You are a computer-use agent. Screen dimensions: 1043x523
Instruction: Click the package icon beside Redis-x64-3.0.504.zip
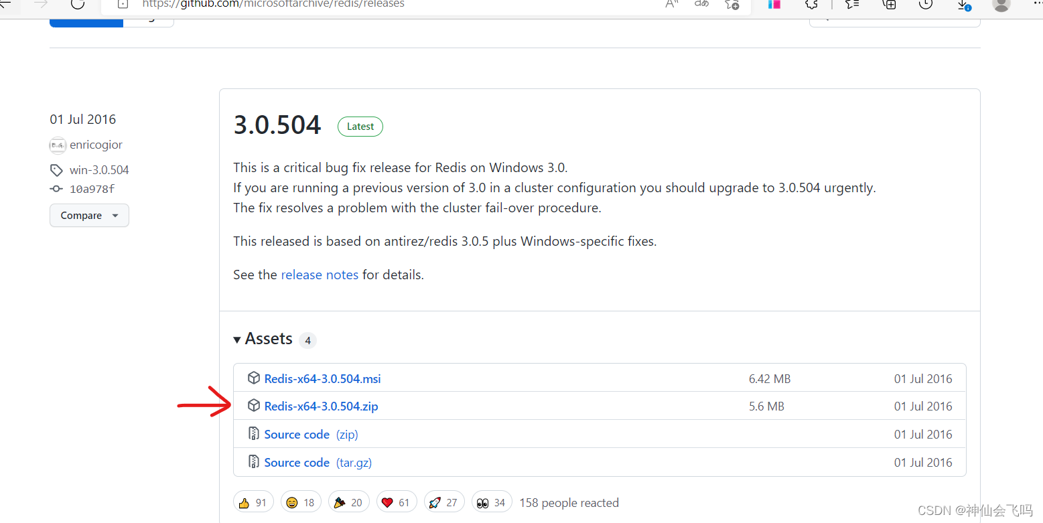[254, 406]
